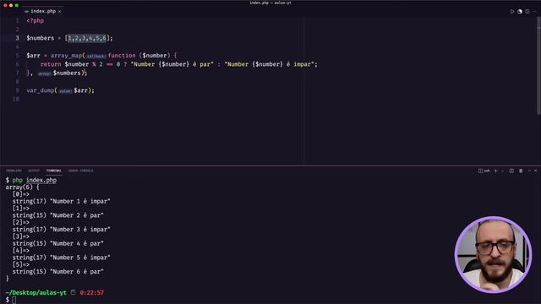The width and height of the screenshot is (541, 304).
Task: Click the red close window button
Action: coord(6,5)
